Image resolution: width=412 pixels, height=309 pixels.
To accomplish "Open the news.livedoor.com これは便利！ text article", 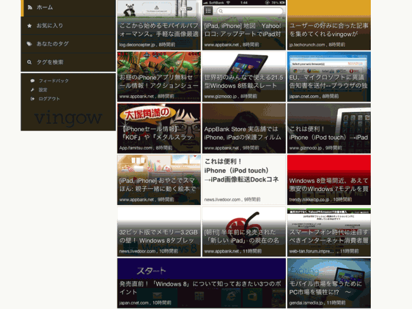I will 244,180.
